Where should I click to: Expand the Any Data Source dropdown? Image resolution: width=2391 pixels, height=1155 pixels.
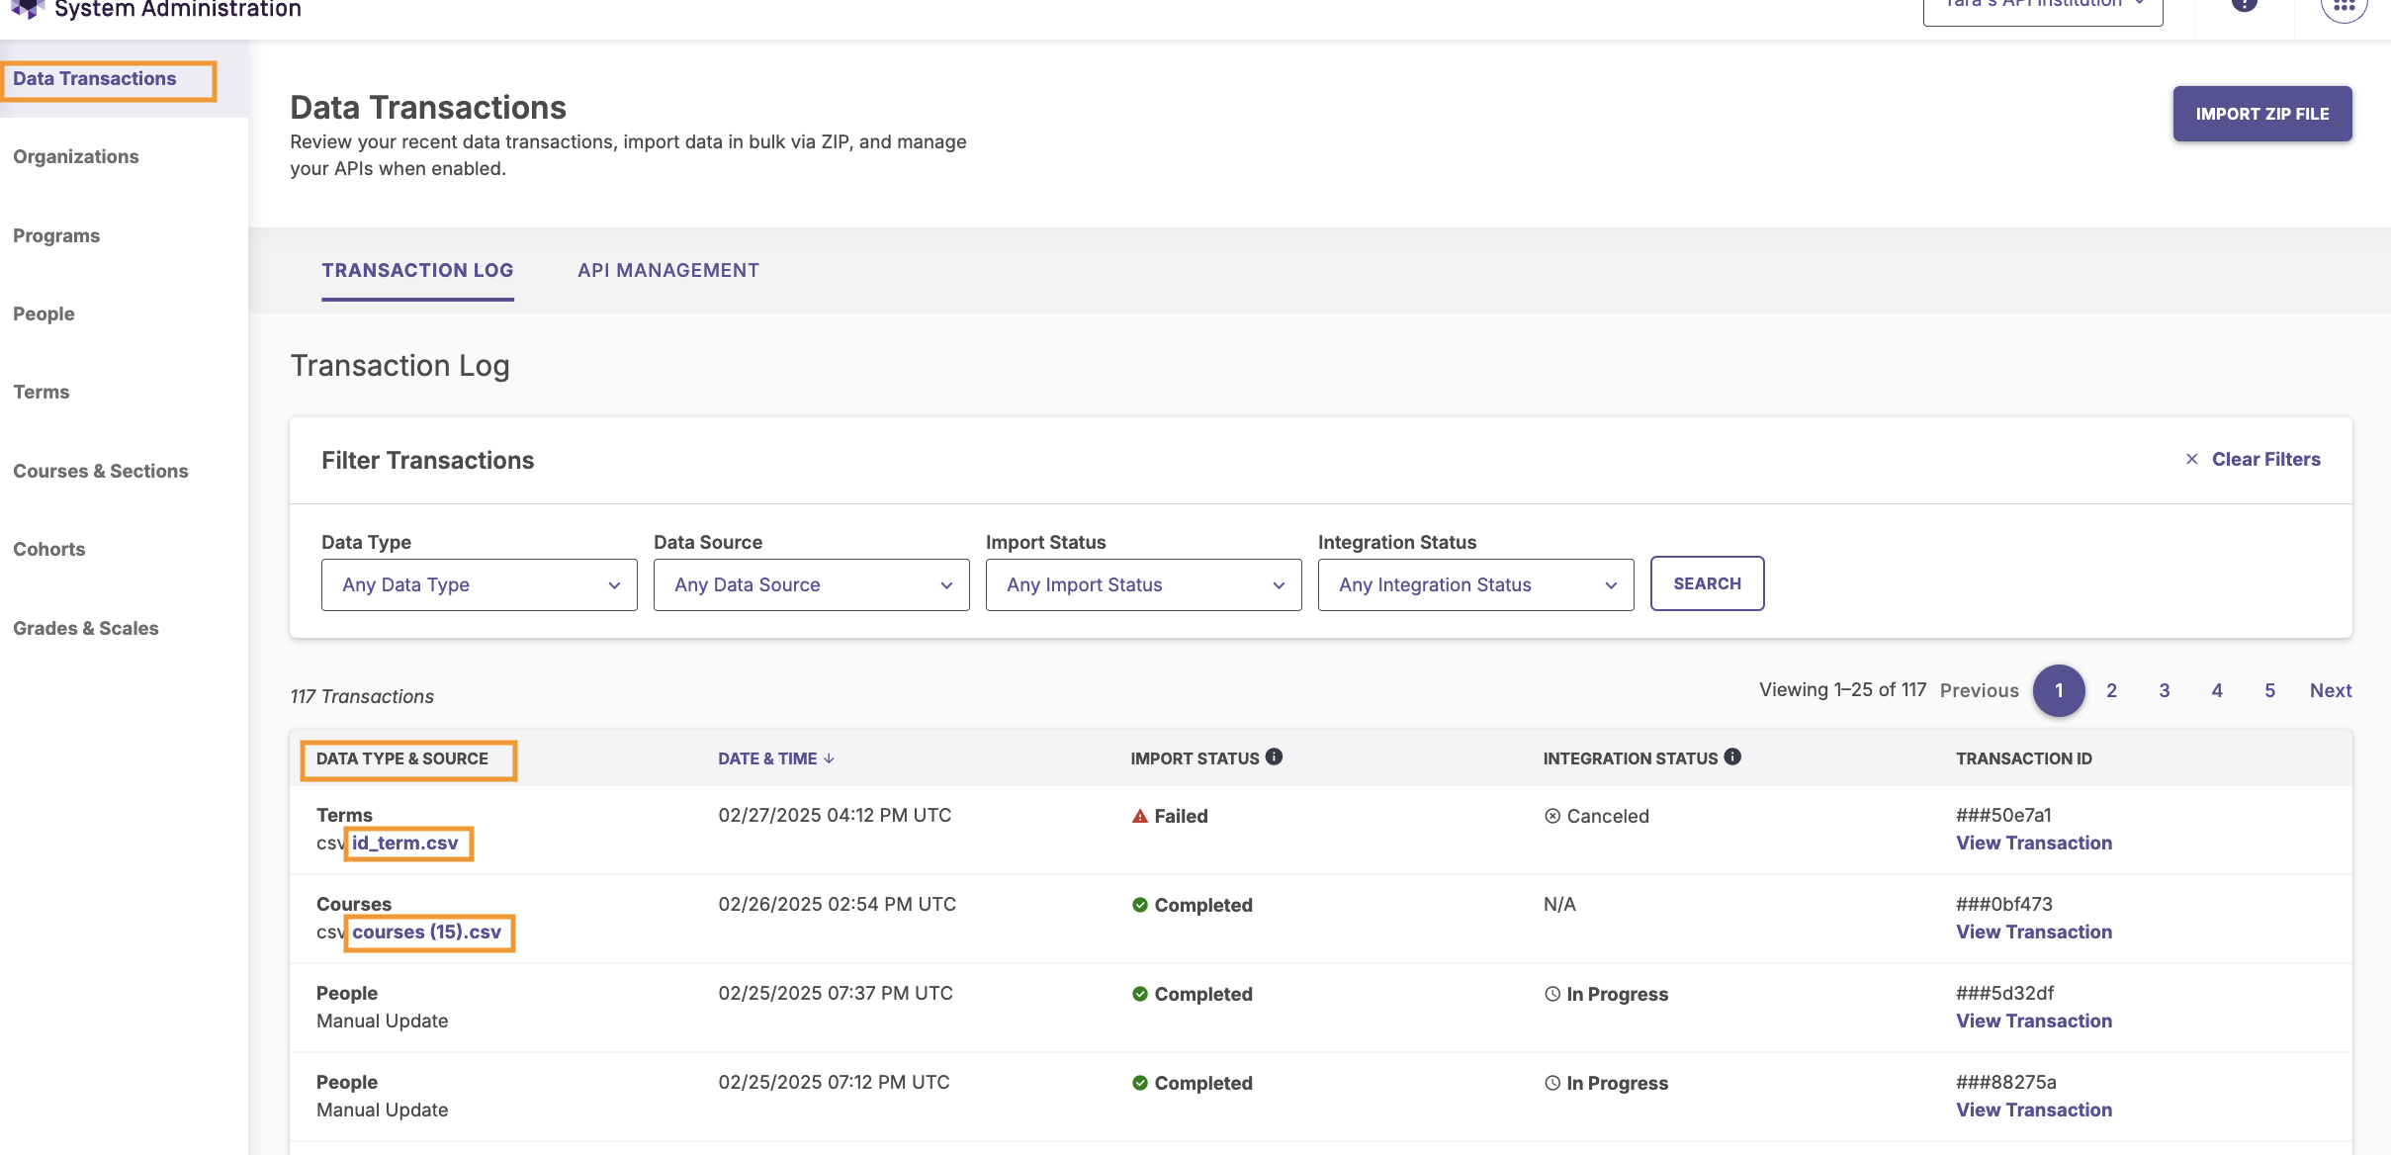tap(812, 584)
